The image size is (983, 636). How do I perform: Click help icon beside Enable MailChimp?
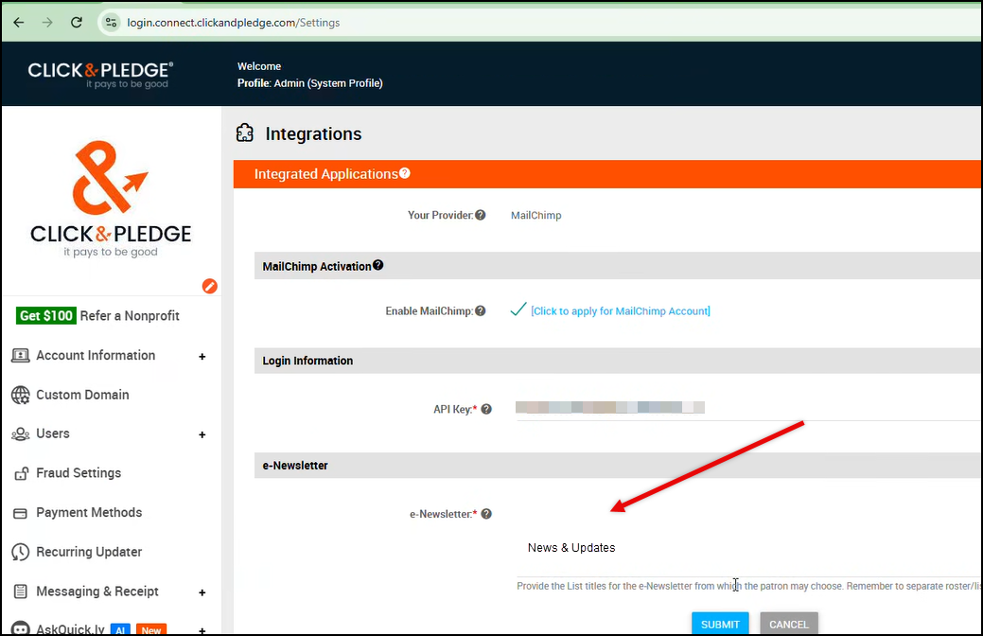pos(481,311)
